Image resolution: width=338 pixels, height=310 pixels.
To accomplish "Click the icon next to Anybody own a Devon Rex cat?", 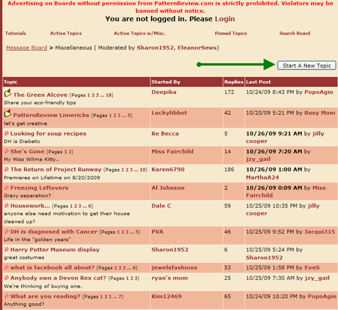I will click(7, 278).
